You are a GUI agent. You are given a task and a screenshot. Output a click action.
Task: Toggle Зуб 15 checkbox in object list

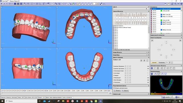pos(114,32)
